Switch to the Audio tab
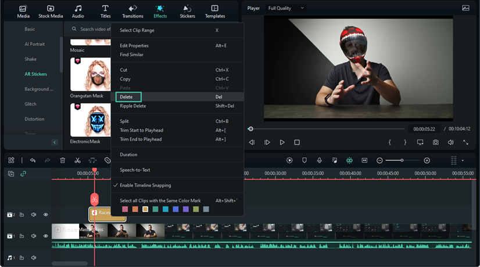This screenshot has height=267, width=480. (78, 12)
